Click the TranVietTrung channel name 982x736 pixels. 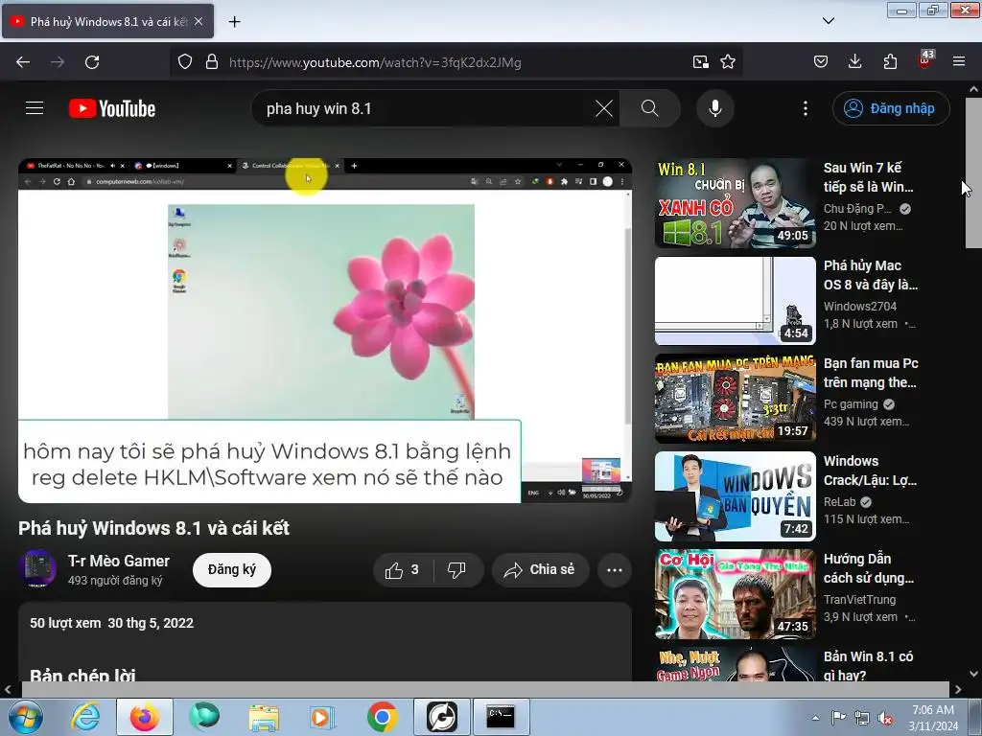pos(859,599)
